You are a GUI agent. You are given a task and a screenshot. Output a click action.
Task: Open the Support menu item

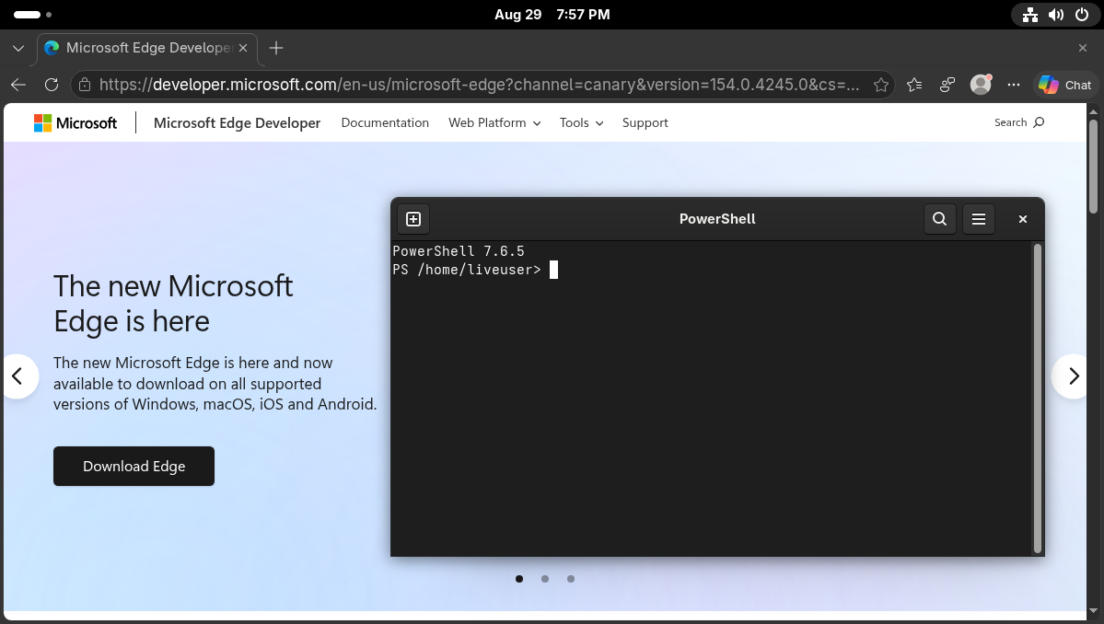tap(645, 123)
